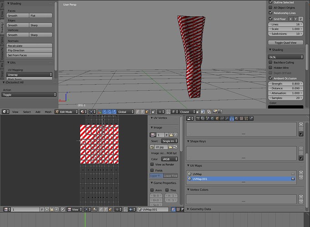Click UV sync selection icon in UV header
310x227 pixels.
pyautogui.click(x=95, y=209)
